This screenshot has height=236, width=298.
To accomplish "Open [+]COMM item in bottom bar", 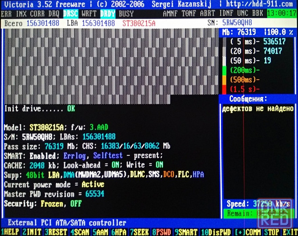I will pos(248,232).
